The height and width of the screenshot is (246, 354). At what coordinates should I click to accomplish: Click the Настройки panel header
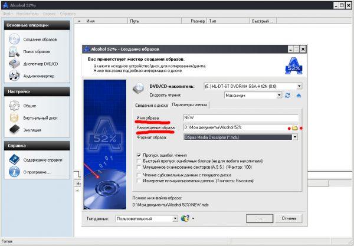[37, 91]
